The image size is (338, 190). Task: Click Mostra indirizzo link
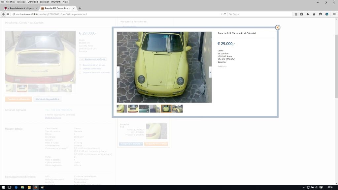tap(53, 118)
